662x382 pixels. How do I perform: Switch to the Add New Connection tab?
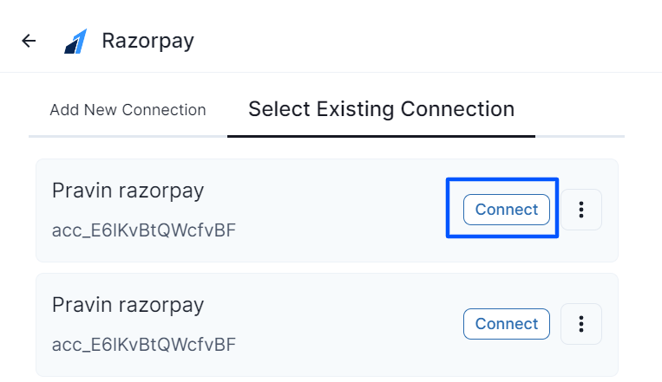pyautogui.click(x=128, y=110)
